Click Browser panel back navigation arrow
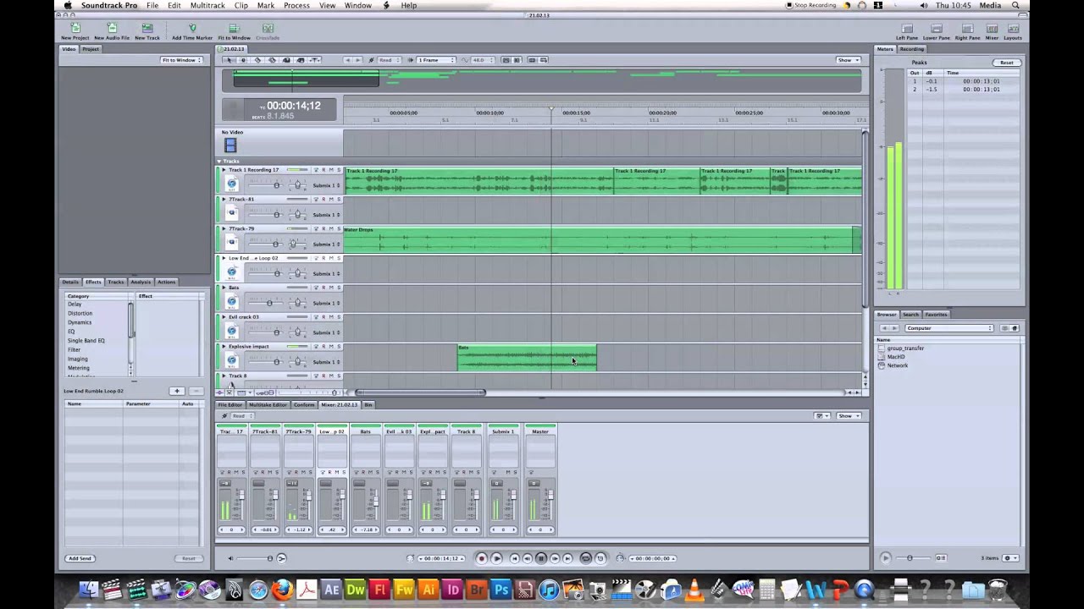1084x609 pixels. pos(883,328)
